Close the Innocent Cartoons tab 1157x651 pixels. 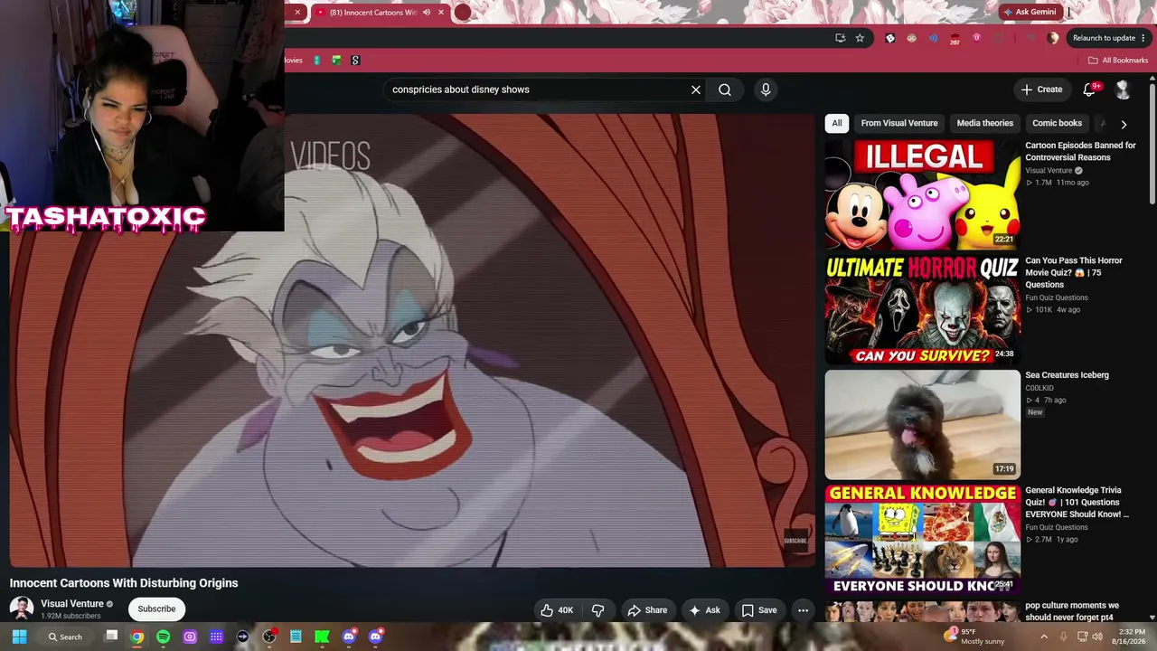[x=441, y=13]
